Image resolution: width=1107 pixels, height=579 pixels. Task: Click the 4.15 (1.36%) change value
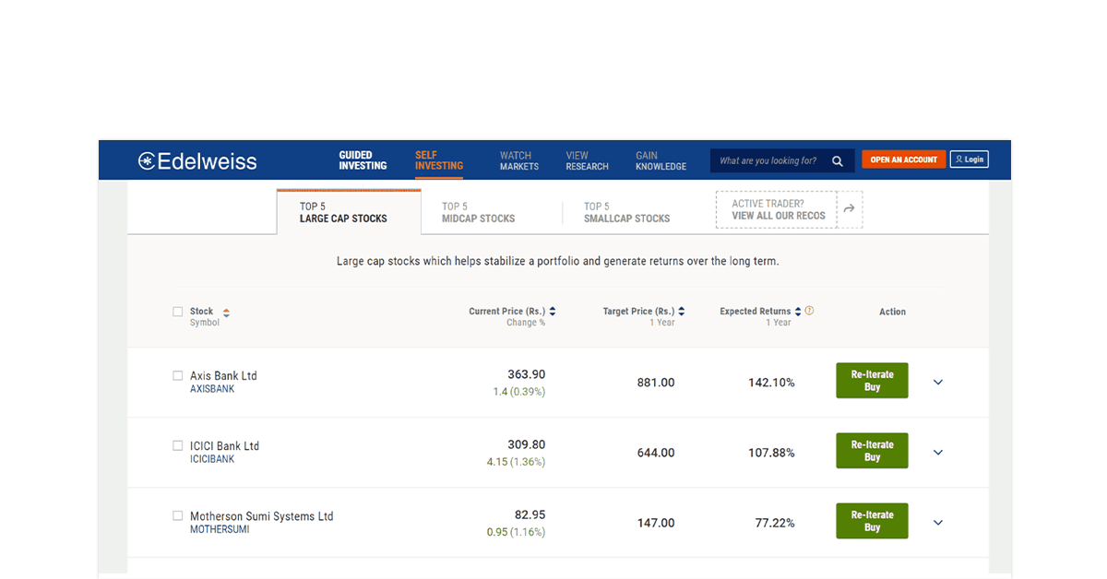[517, 462]
